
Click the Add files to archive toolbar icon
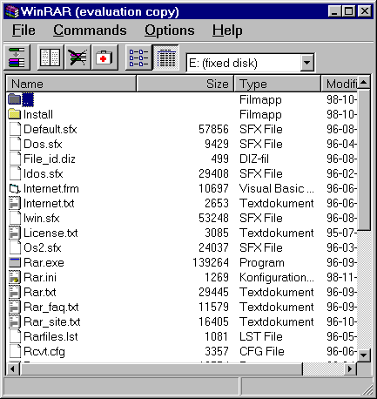(x=17, y=57)
